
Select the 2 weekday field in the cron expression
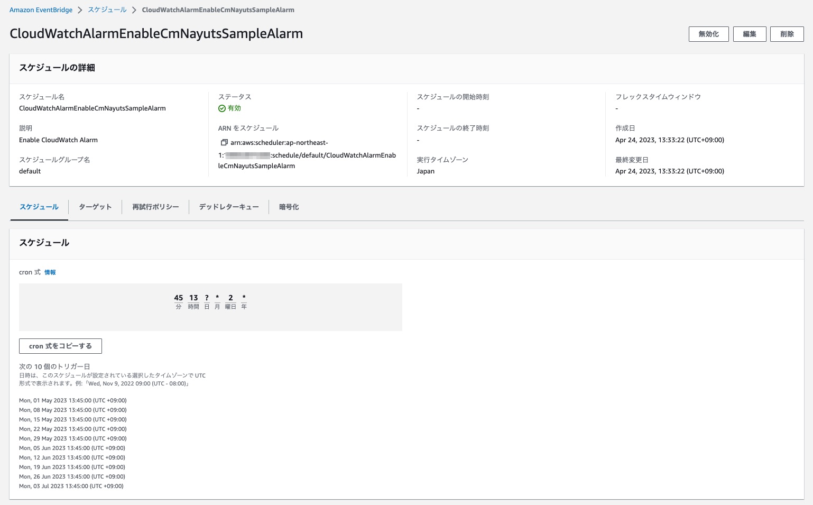(x=230, y=298)
